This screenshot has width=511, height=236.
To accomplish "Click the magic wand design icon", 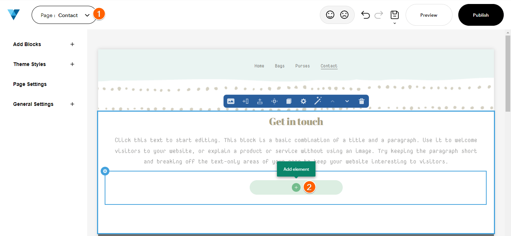I will coord(318,101).
